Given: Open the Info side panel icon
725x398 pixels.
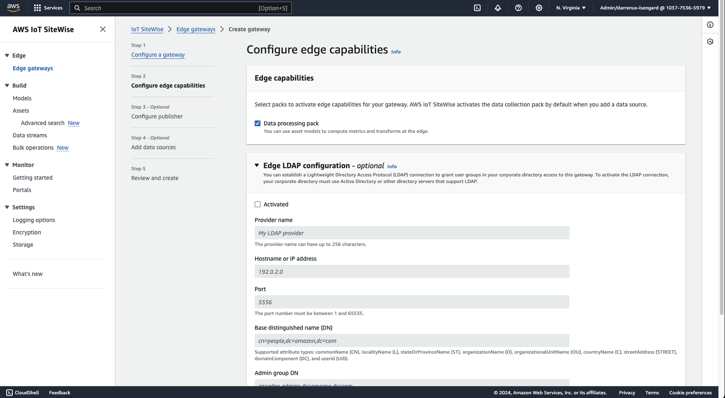Looking at the screenshot, I should 710,25.
